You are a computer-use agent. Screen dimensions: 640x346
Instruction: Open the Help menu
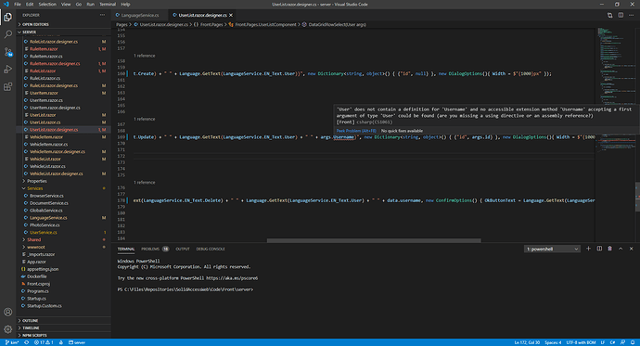tap(125, 4)
